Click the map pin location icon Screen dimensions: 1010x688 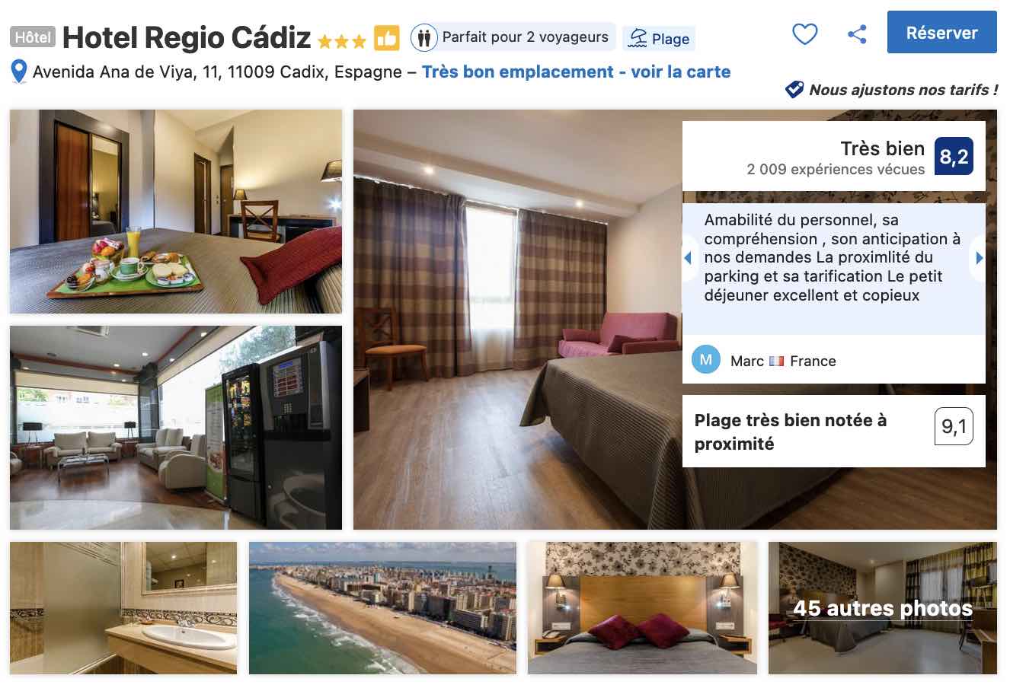[20, 72]
